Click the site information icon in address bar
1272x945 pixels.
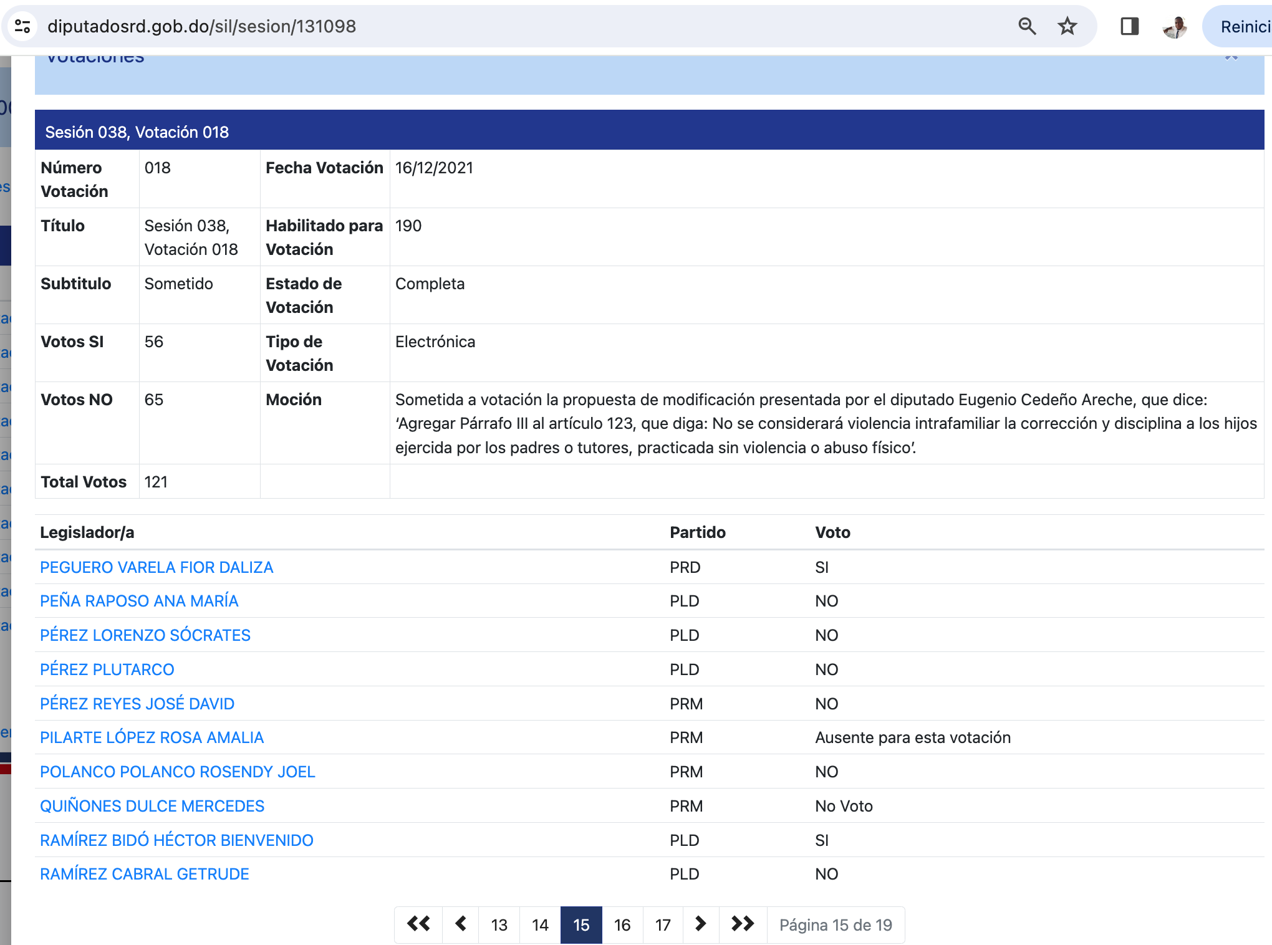pyautogui.click(x=23, y=26)
